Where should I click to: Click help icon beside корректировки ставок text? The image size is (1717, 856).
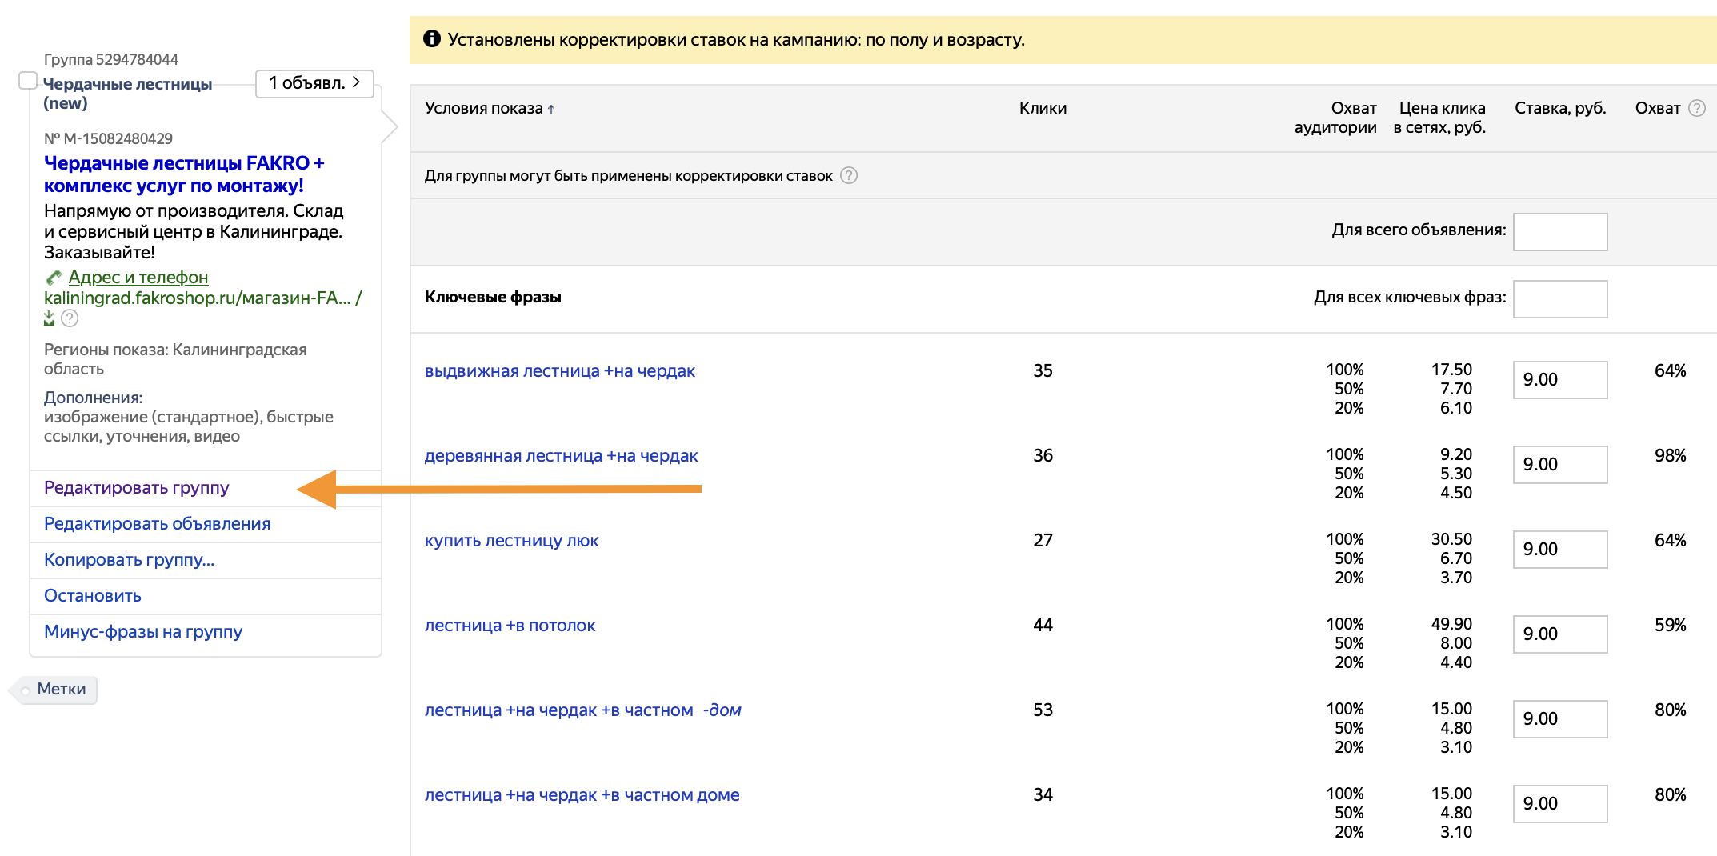[849, 175]
